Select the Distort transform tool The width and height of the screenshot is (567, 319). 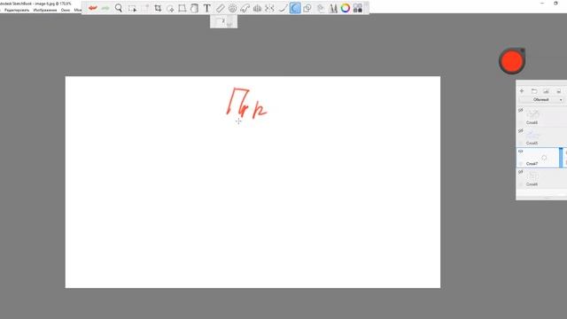pyautogui.click(x=183, y=8)
